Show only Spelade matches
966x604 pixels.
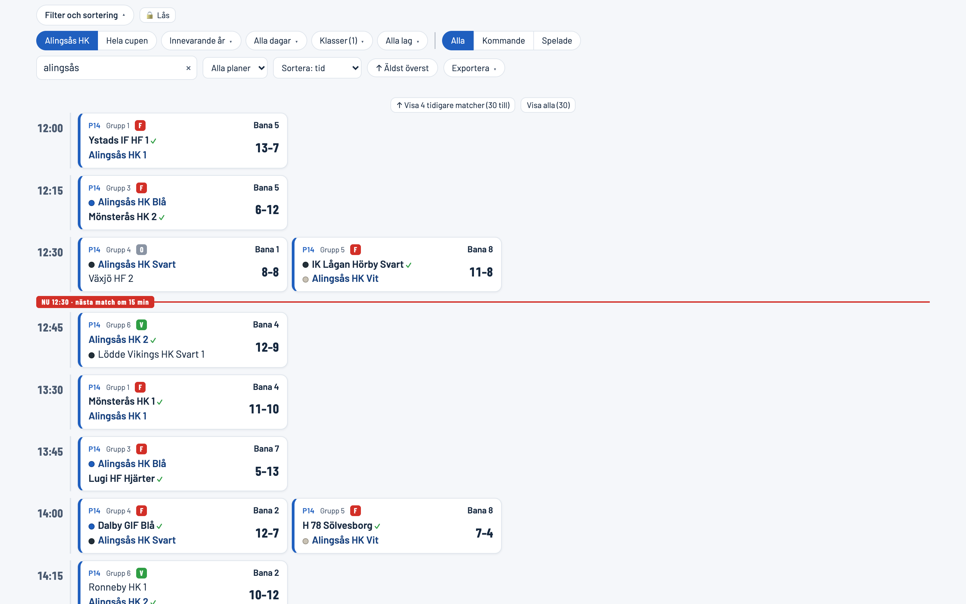click(557, 41)
